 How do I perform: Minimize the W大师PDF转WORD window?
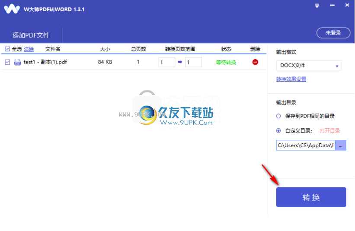coord(332,5)
